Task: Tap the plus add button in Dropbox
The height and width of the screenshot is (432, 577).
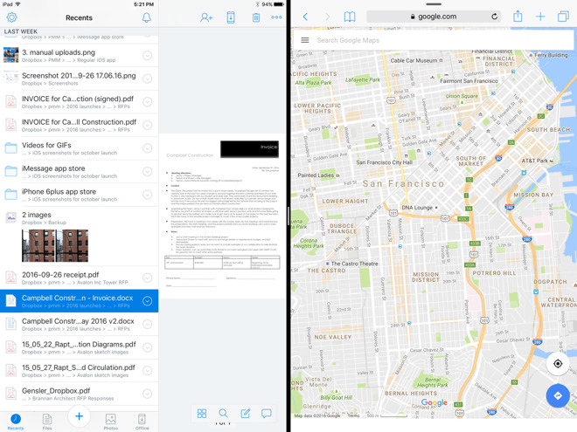Action: pyautogui.click(x=79, y=415)
